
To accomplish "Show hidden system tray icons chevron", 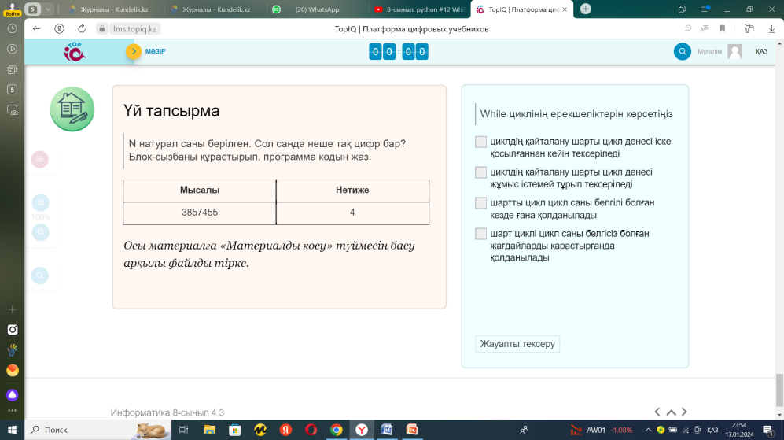I will coord(648,430).
